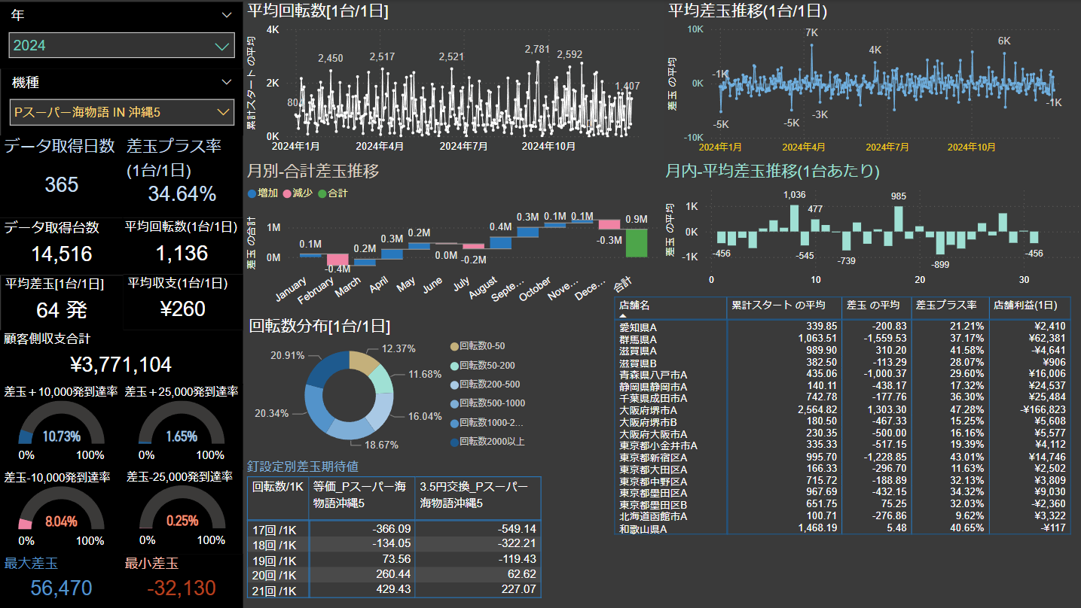The image size is (1081, 608).
Task: Select the 回転数0-50 legend color swatch
Action: [453, 346]
